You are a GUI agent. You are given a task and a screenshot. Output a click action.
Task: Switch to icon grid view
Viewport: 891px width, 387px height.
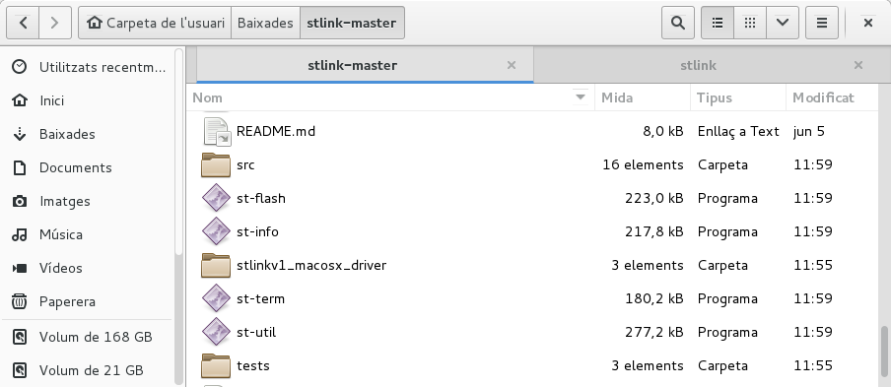(x=750, y=23)
